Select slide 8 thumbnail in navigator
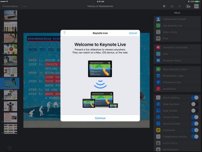The height and width of the screenshot is (152, 202). tap(10, 95)
